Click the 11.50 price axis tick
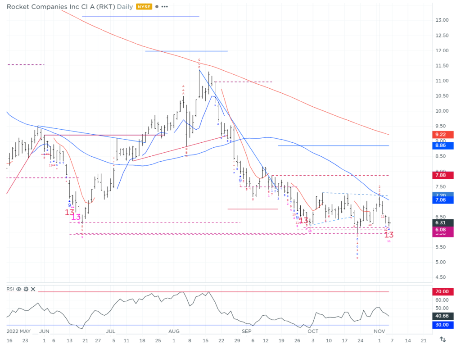The width and height of the screenshot is (461, 345). pos(442,66)
